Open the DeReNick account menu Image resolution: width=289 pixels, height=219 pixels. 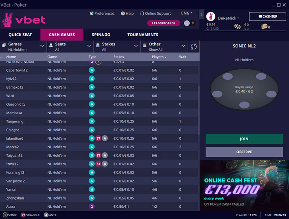228,18
